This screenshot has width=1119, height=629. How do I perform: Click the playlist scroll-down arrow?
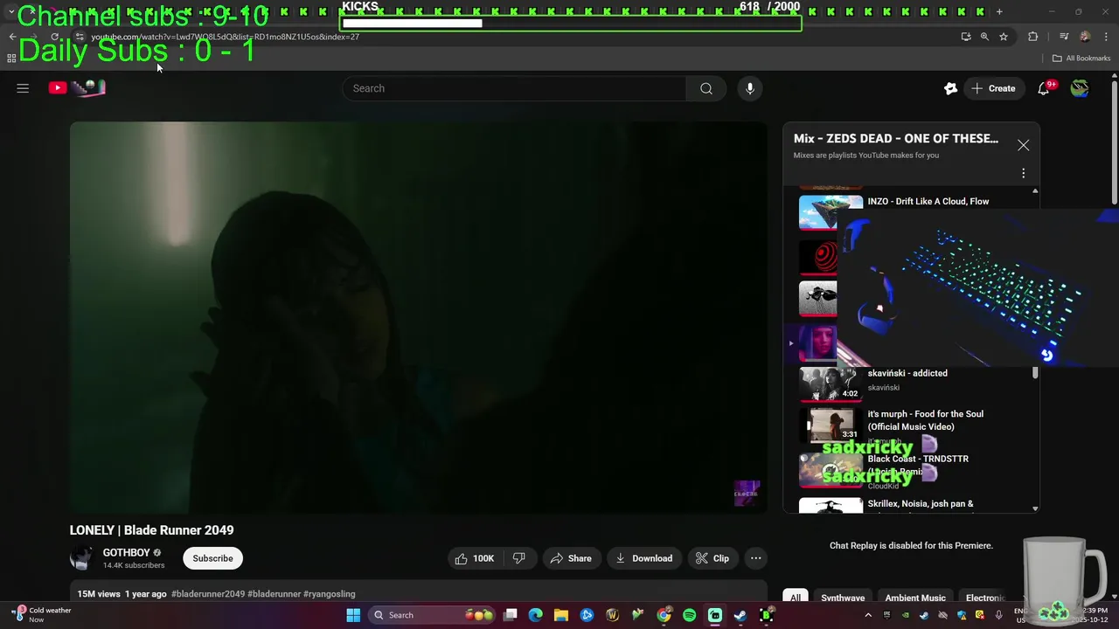pos(1035,508)
